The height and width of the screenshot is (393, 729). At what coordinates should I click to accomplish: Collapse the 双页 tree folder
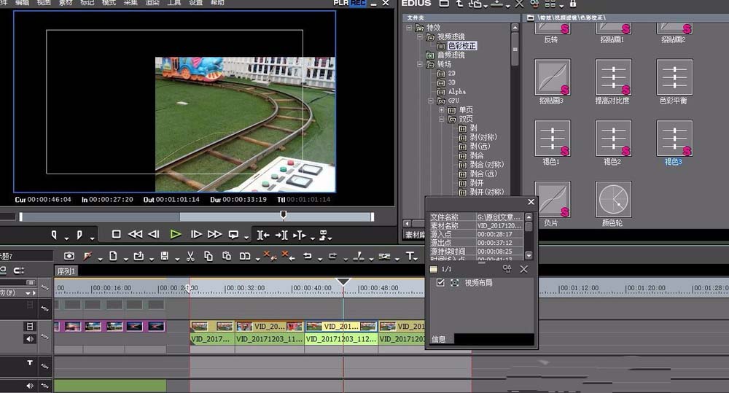441,119
